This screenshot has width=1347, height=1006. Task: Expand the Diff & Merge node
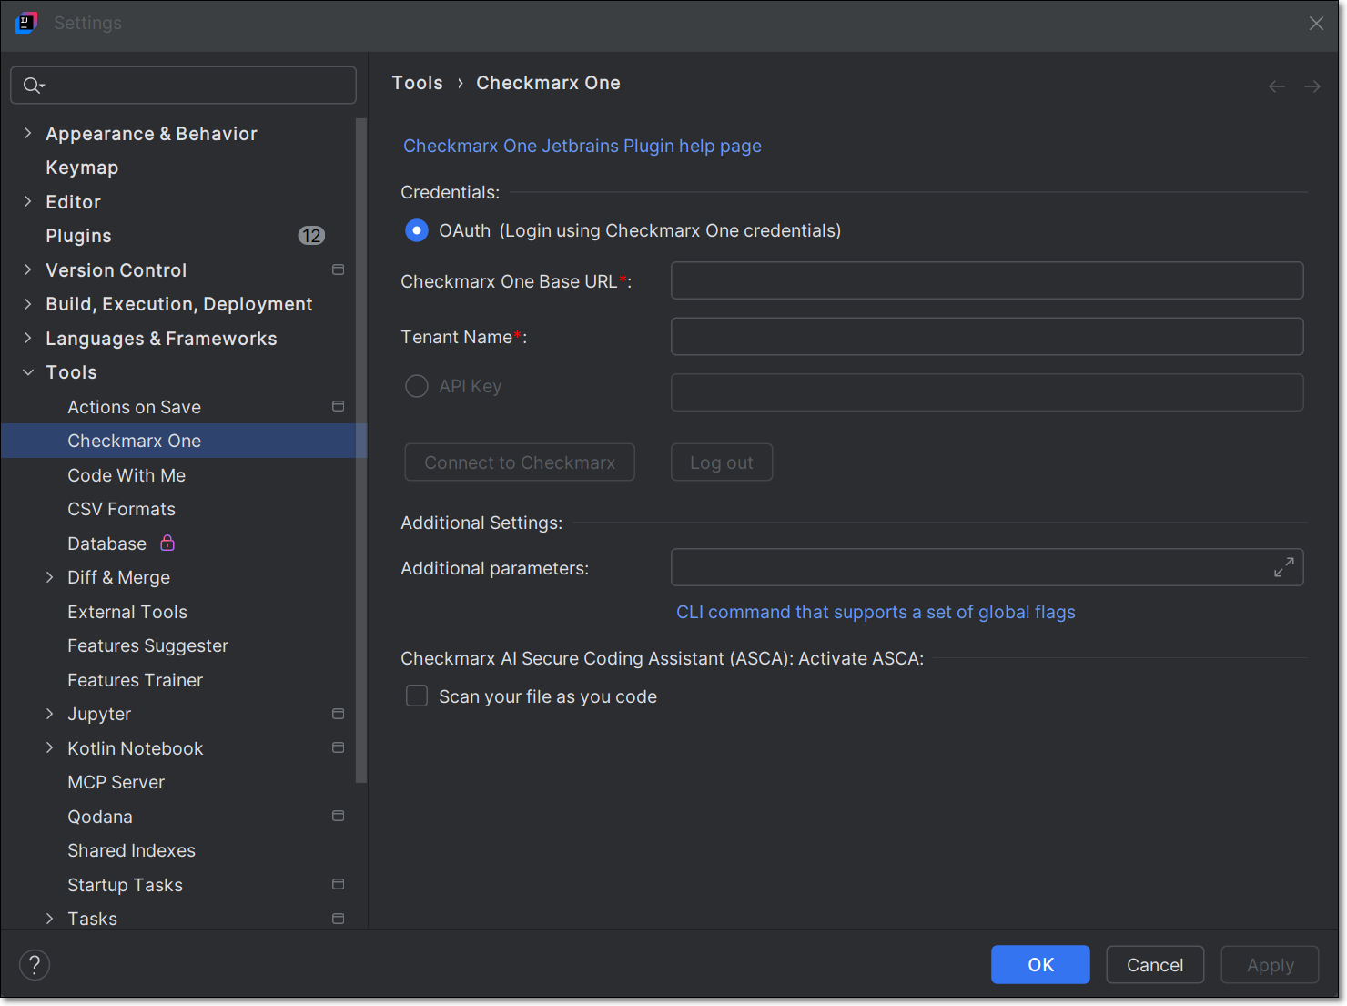click(50, 577)
